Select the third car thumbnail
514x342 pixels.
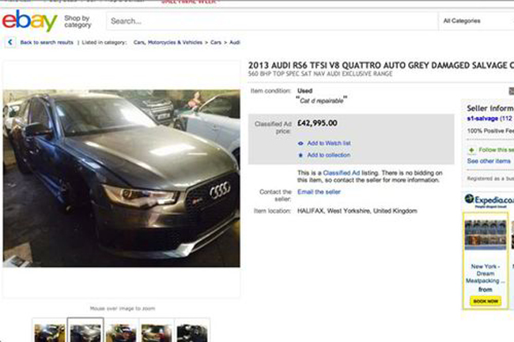click(x=121, y=333)
